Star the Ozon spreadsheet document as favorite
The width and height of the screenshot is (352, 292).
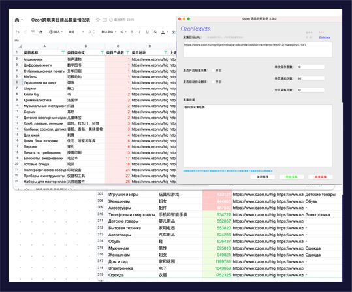coord(98,20)
